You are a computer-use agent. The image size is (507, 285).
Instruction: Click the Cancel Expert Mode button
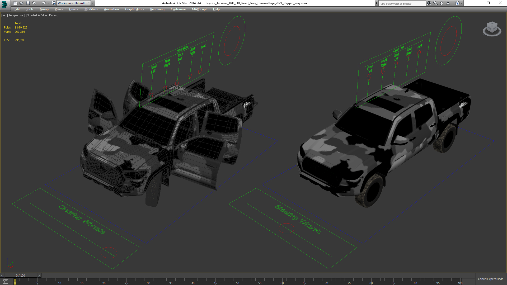pos(491,279)
